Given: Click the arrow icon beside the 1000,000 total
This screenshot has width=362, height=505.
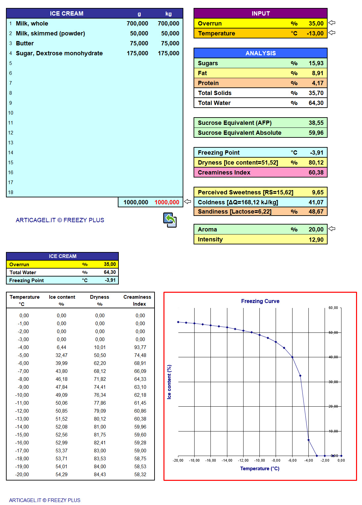Looking at the screenshot, I should [x=188, y=202].
